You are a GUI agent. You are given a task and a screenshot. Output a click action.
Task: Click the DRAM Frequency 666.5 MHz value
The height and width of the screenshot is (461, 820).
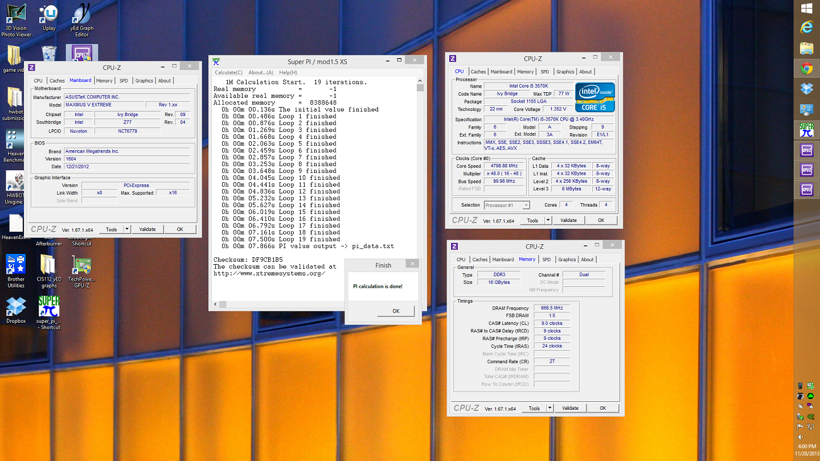click(x=552, y=308)
